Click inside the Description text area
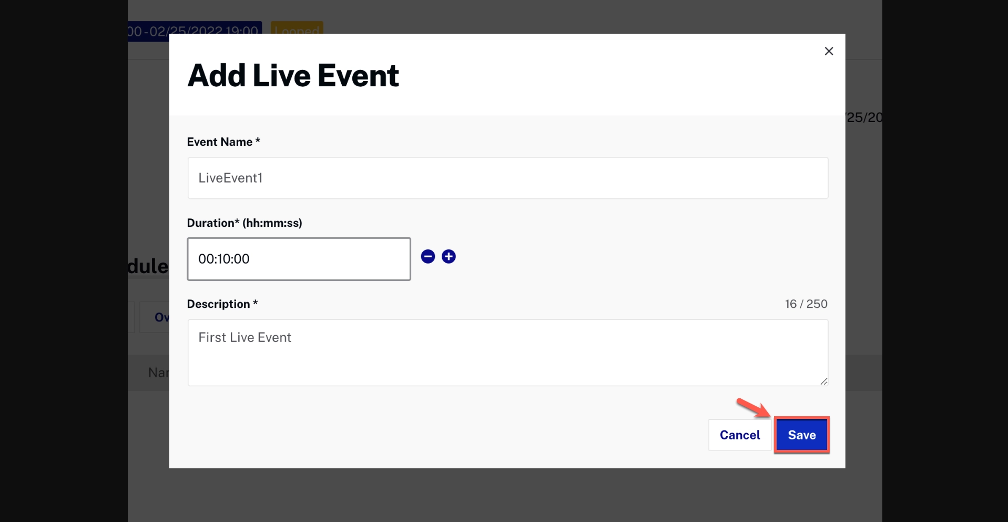The width and height of the screenshot is (1008, 522). (507, 353)
